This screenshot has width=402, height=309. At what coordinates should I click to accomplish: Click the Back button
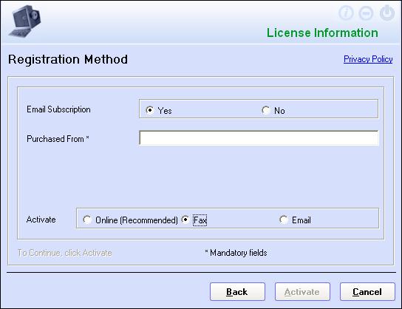[x=237, y=291]
